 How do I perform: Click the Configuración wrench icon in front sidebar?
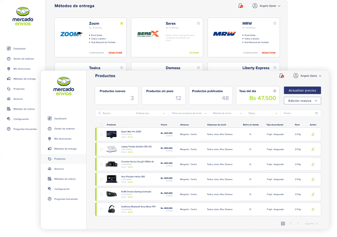tap(50, 189)
